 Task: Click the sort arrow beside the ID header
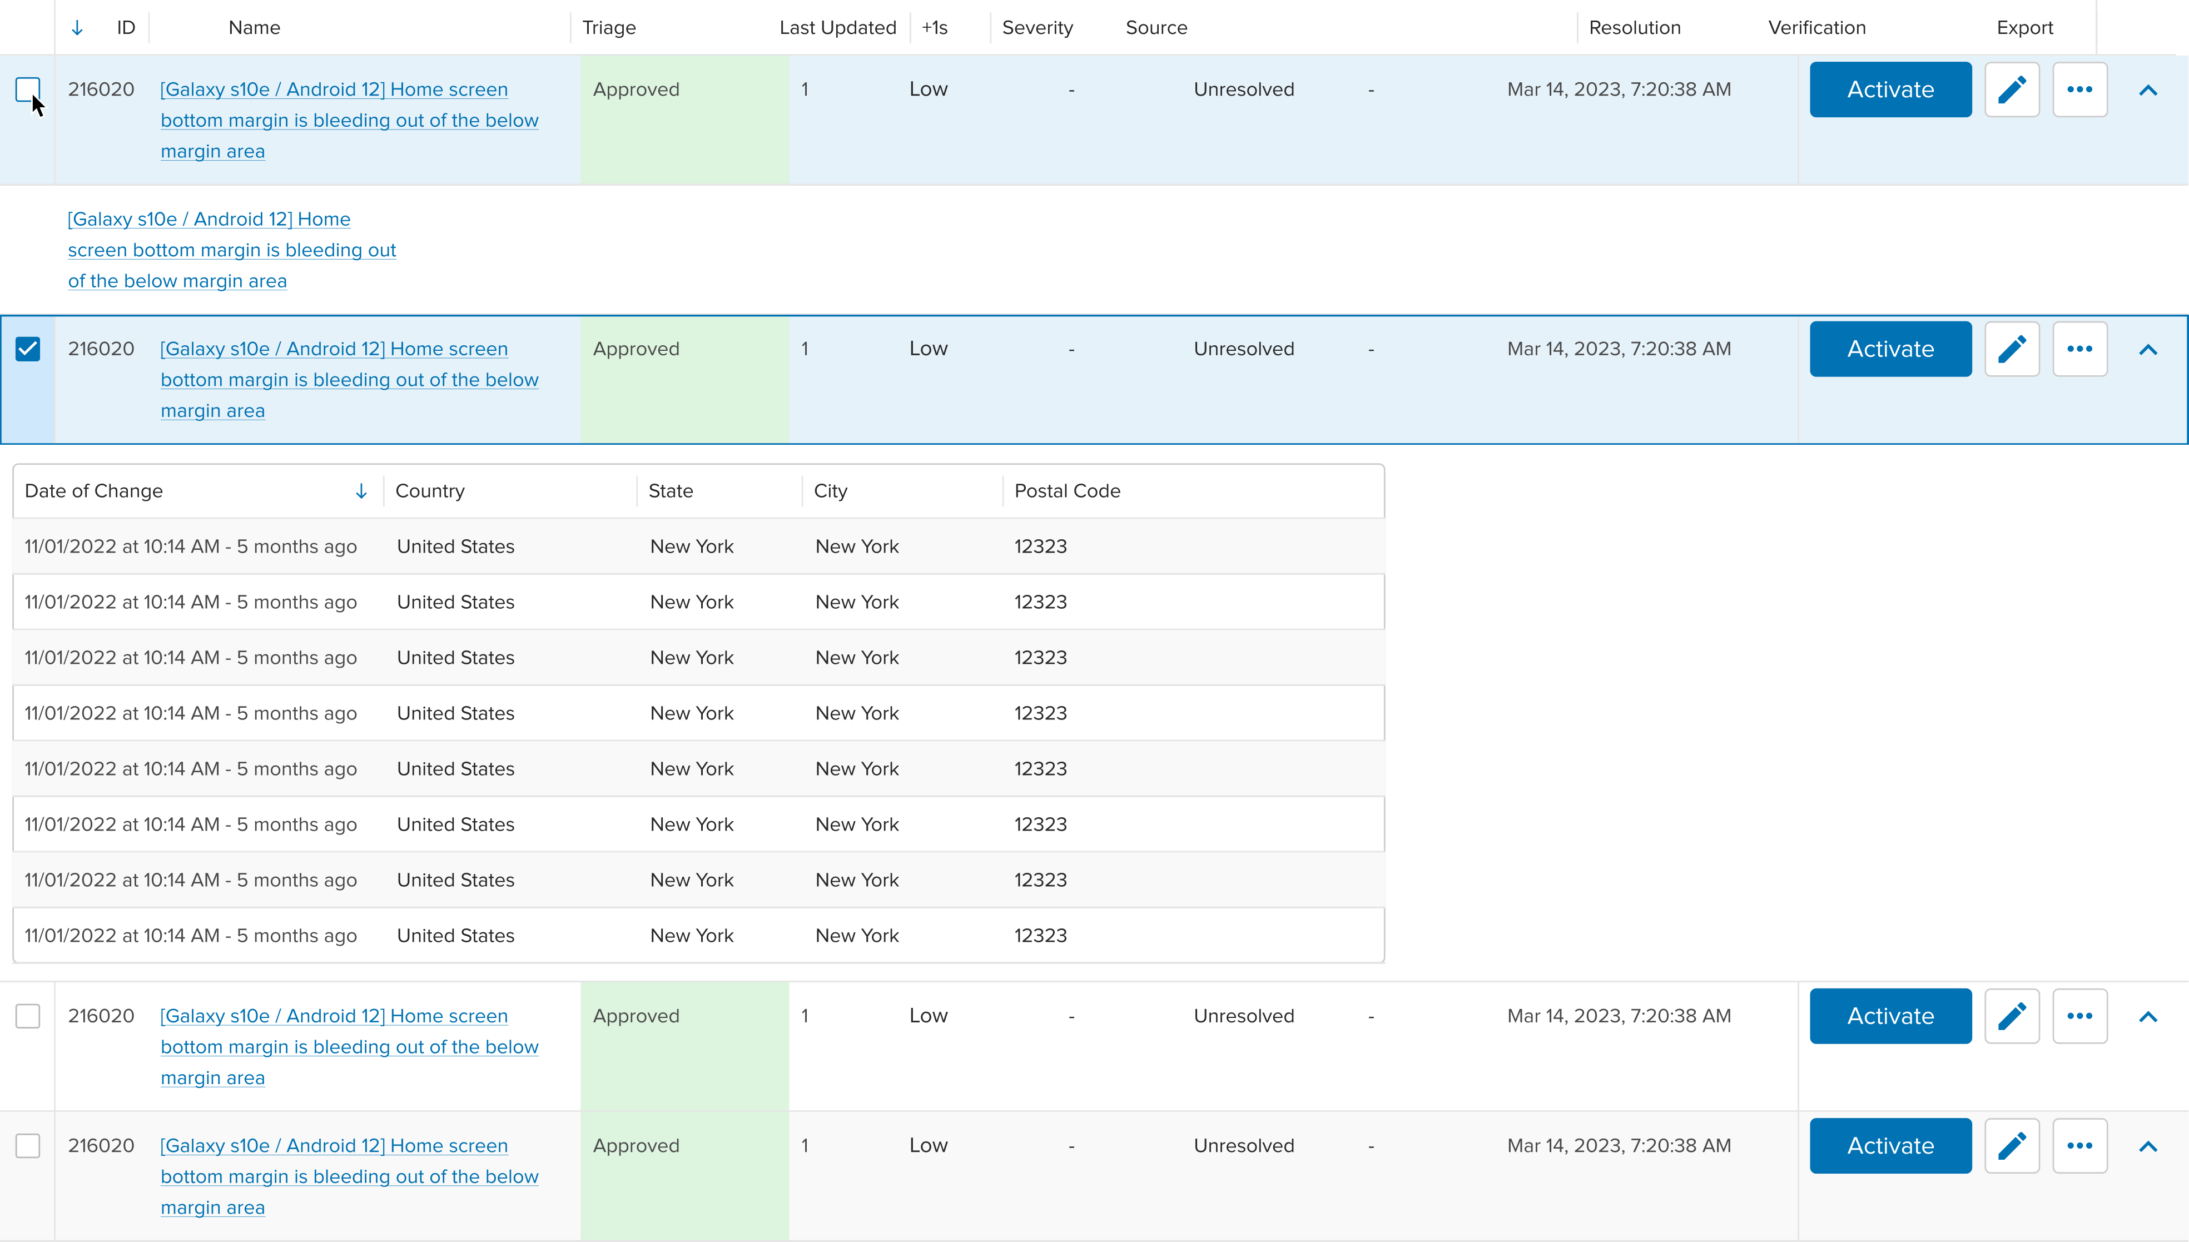(x=77, y=28)
